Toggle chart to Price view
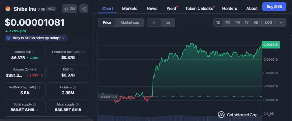This screenshot has height=121, width=292. coord(107,22)
